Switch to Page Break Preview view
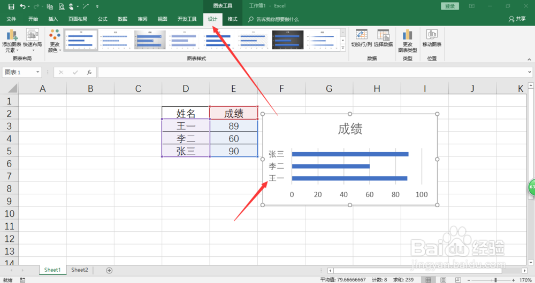 click(458, 280)
